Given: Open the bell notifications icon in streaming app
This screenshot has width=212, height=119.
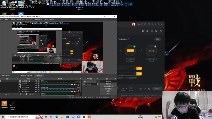Looking at the screenshot, I should 156,31.
